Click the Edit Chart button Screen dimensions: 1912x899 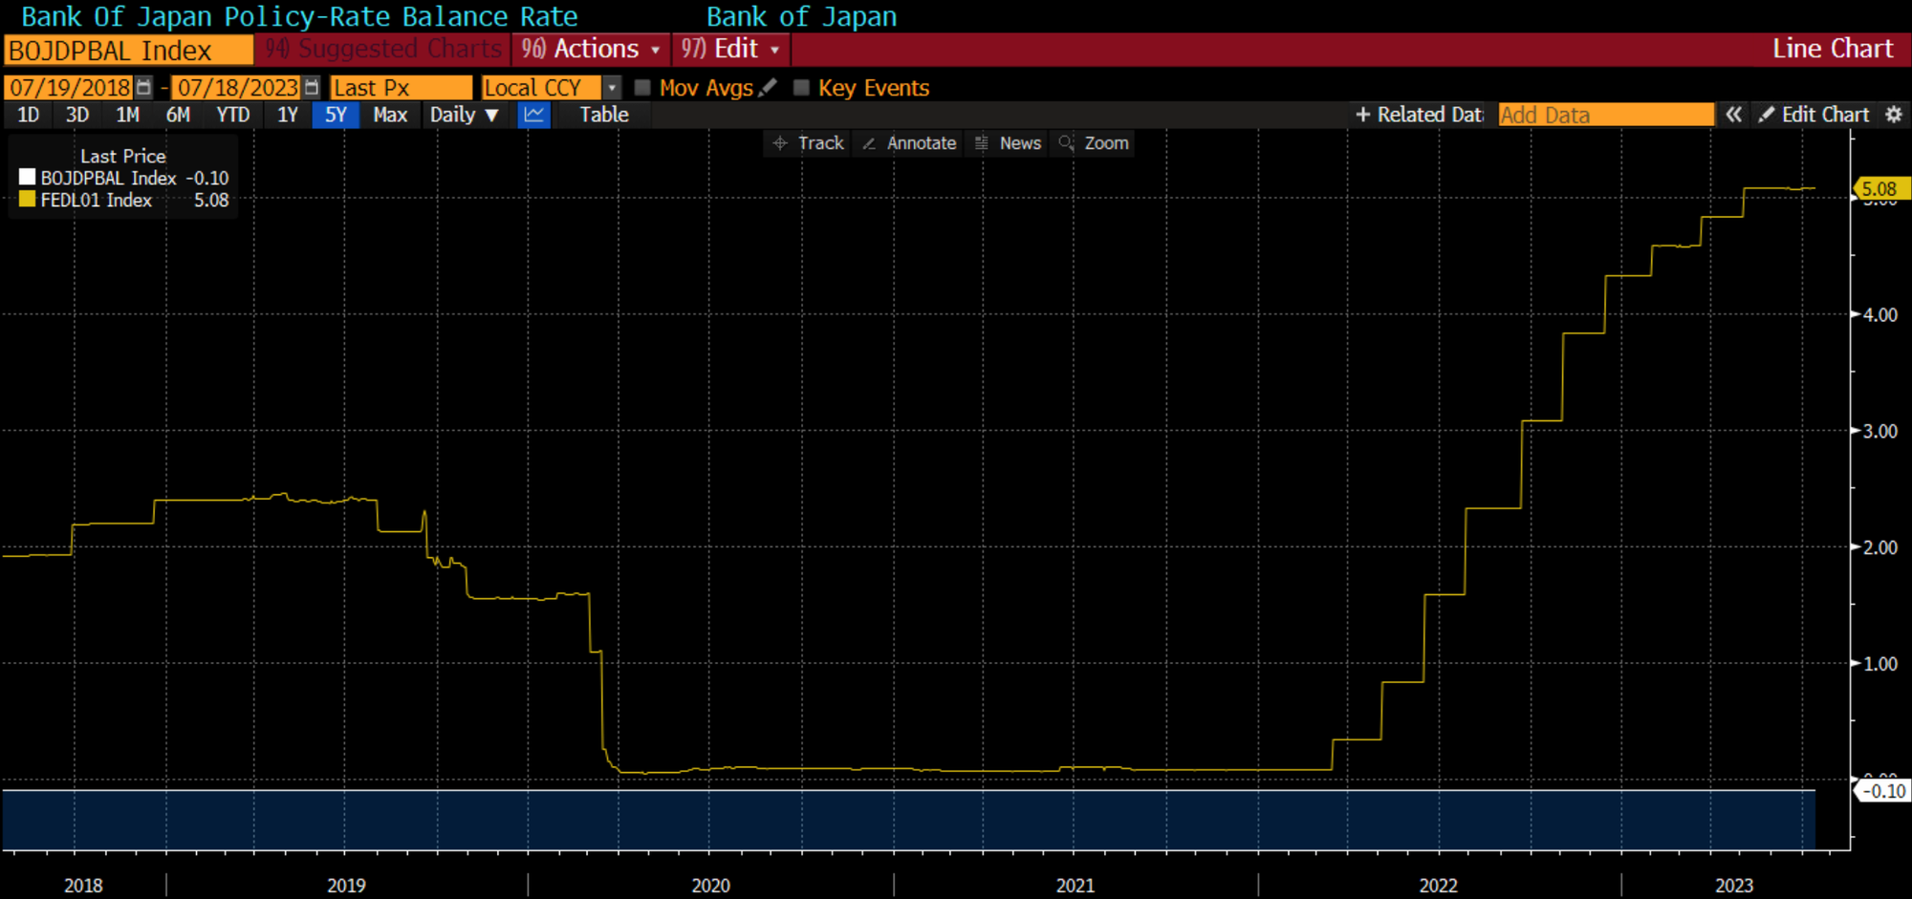pos(1814,115)
